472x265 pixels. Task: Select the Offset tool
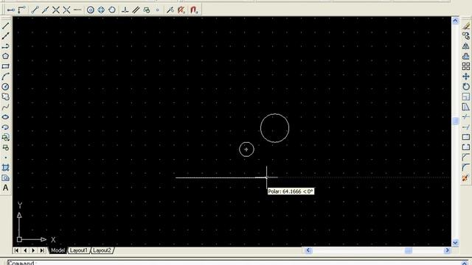pyautogui.click(x=466, y=56)
